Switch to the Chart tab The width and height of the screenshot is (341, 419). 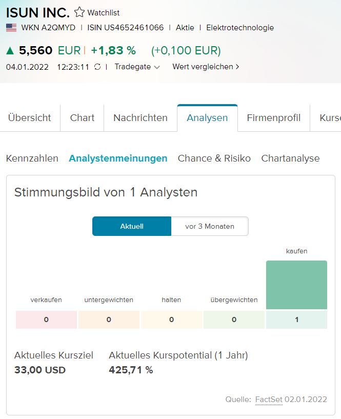(x=82, y=118)
